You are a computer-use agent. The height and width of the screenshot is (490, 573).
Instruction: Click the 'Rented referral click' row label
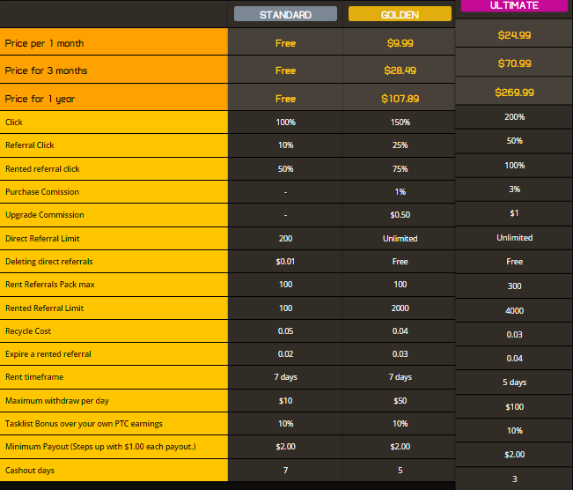tap(42, 169)
